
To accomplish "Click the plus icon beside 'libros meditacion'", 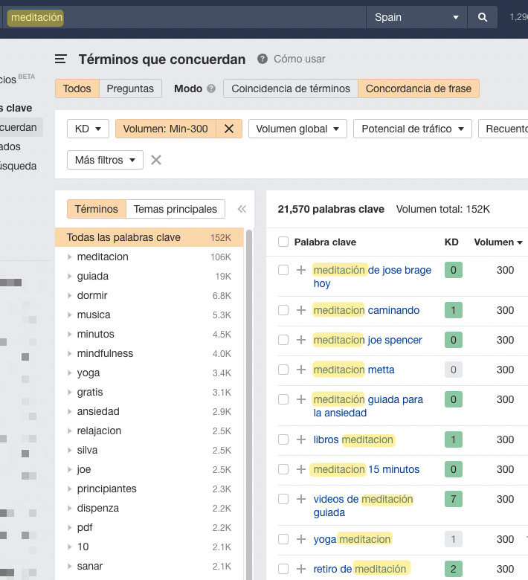I will click(x=301, y=439).
